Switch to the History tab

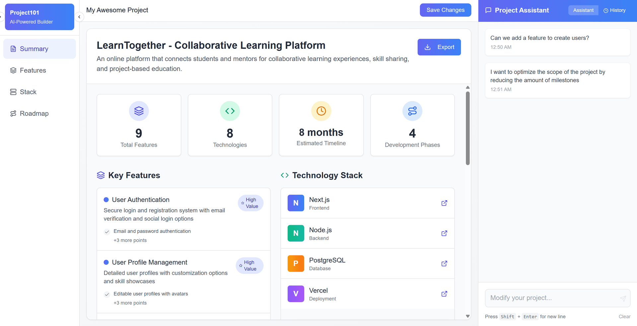pyautogui.click(x=614, y=10)
